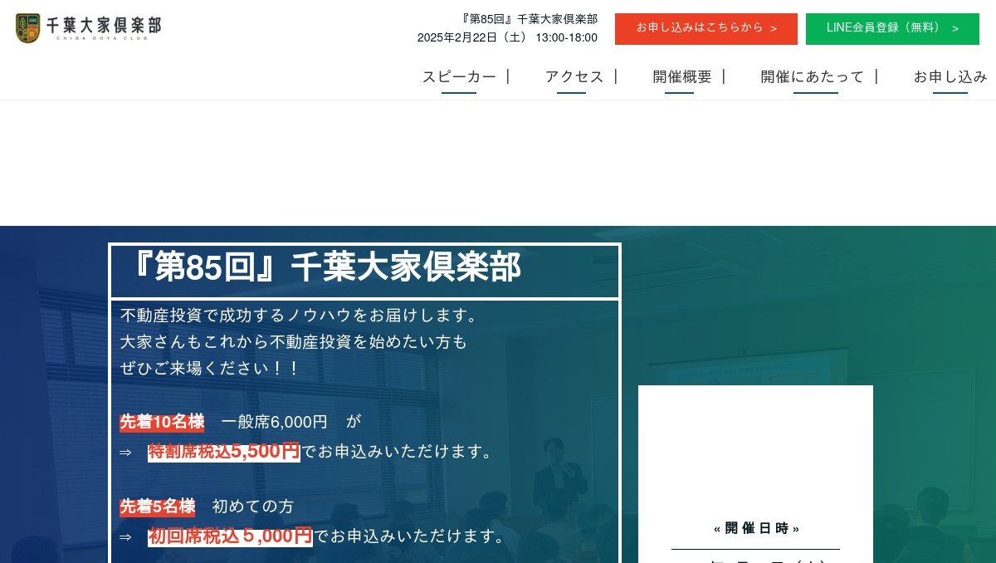
Task: Select 開催概要 in the navigation
Action: [x=681, y=77]
